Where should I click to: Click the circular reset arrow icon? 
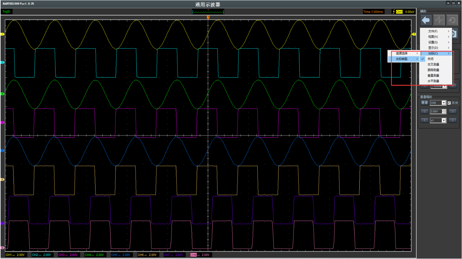tap(452, 20)
